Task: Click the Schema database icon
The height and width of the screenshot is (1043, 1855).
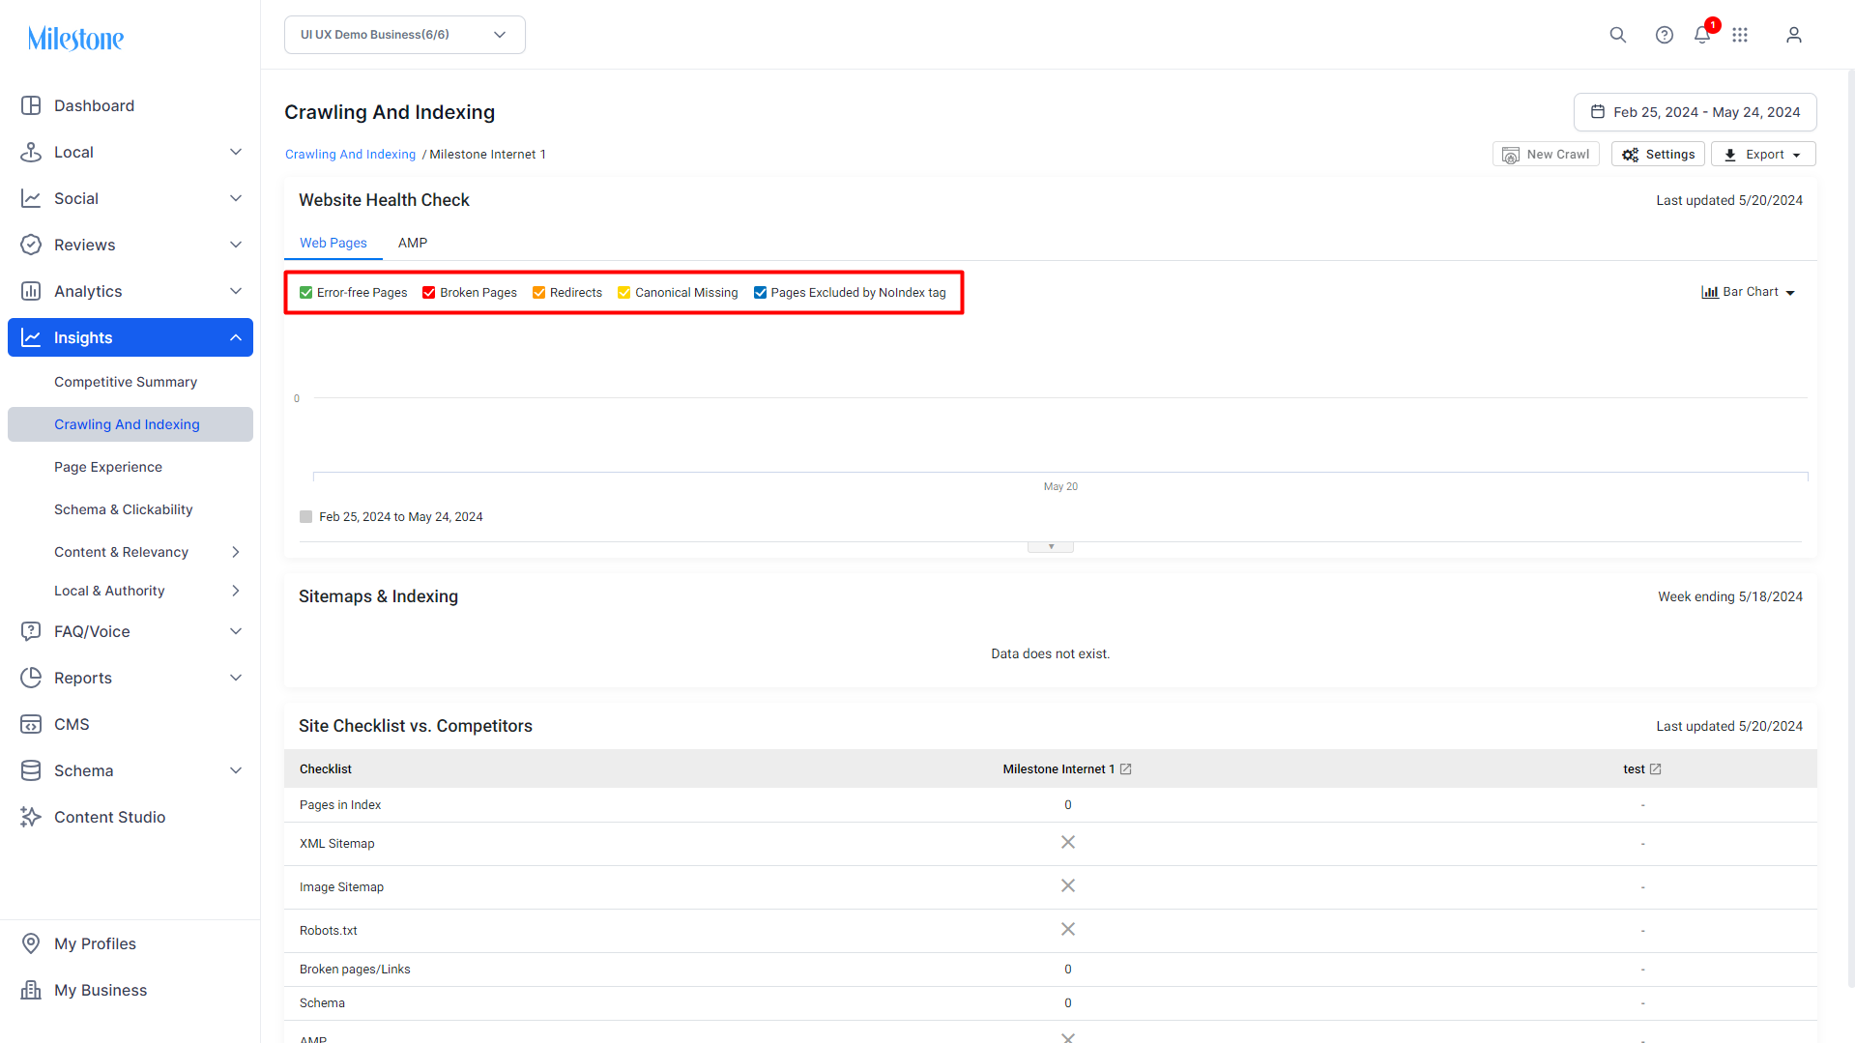Action: [x=31, y=770]
